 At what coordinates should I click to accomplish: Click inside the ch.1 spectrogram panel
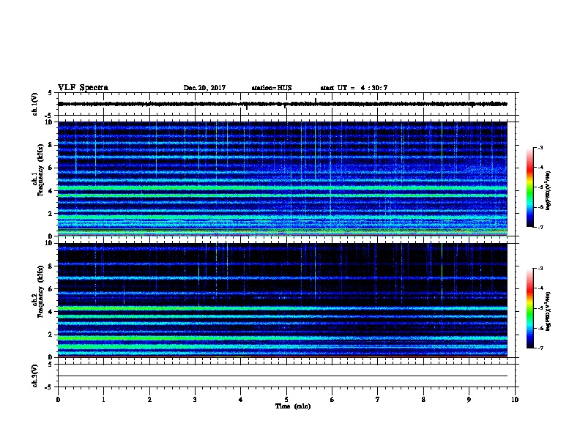click(x=283, y=179)
